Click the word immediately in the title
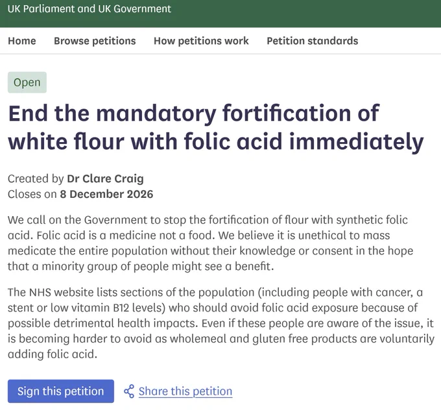The height and width of the screenshot is (414, 441). (x=356, y=141)
